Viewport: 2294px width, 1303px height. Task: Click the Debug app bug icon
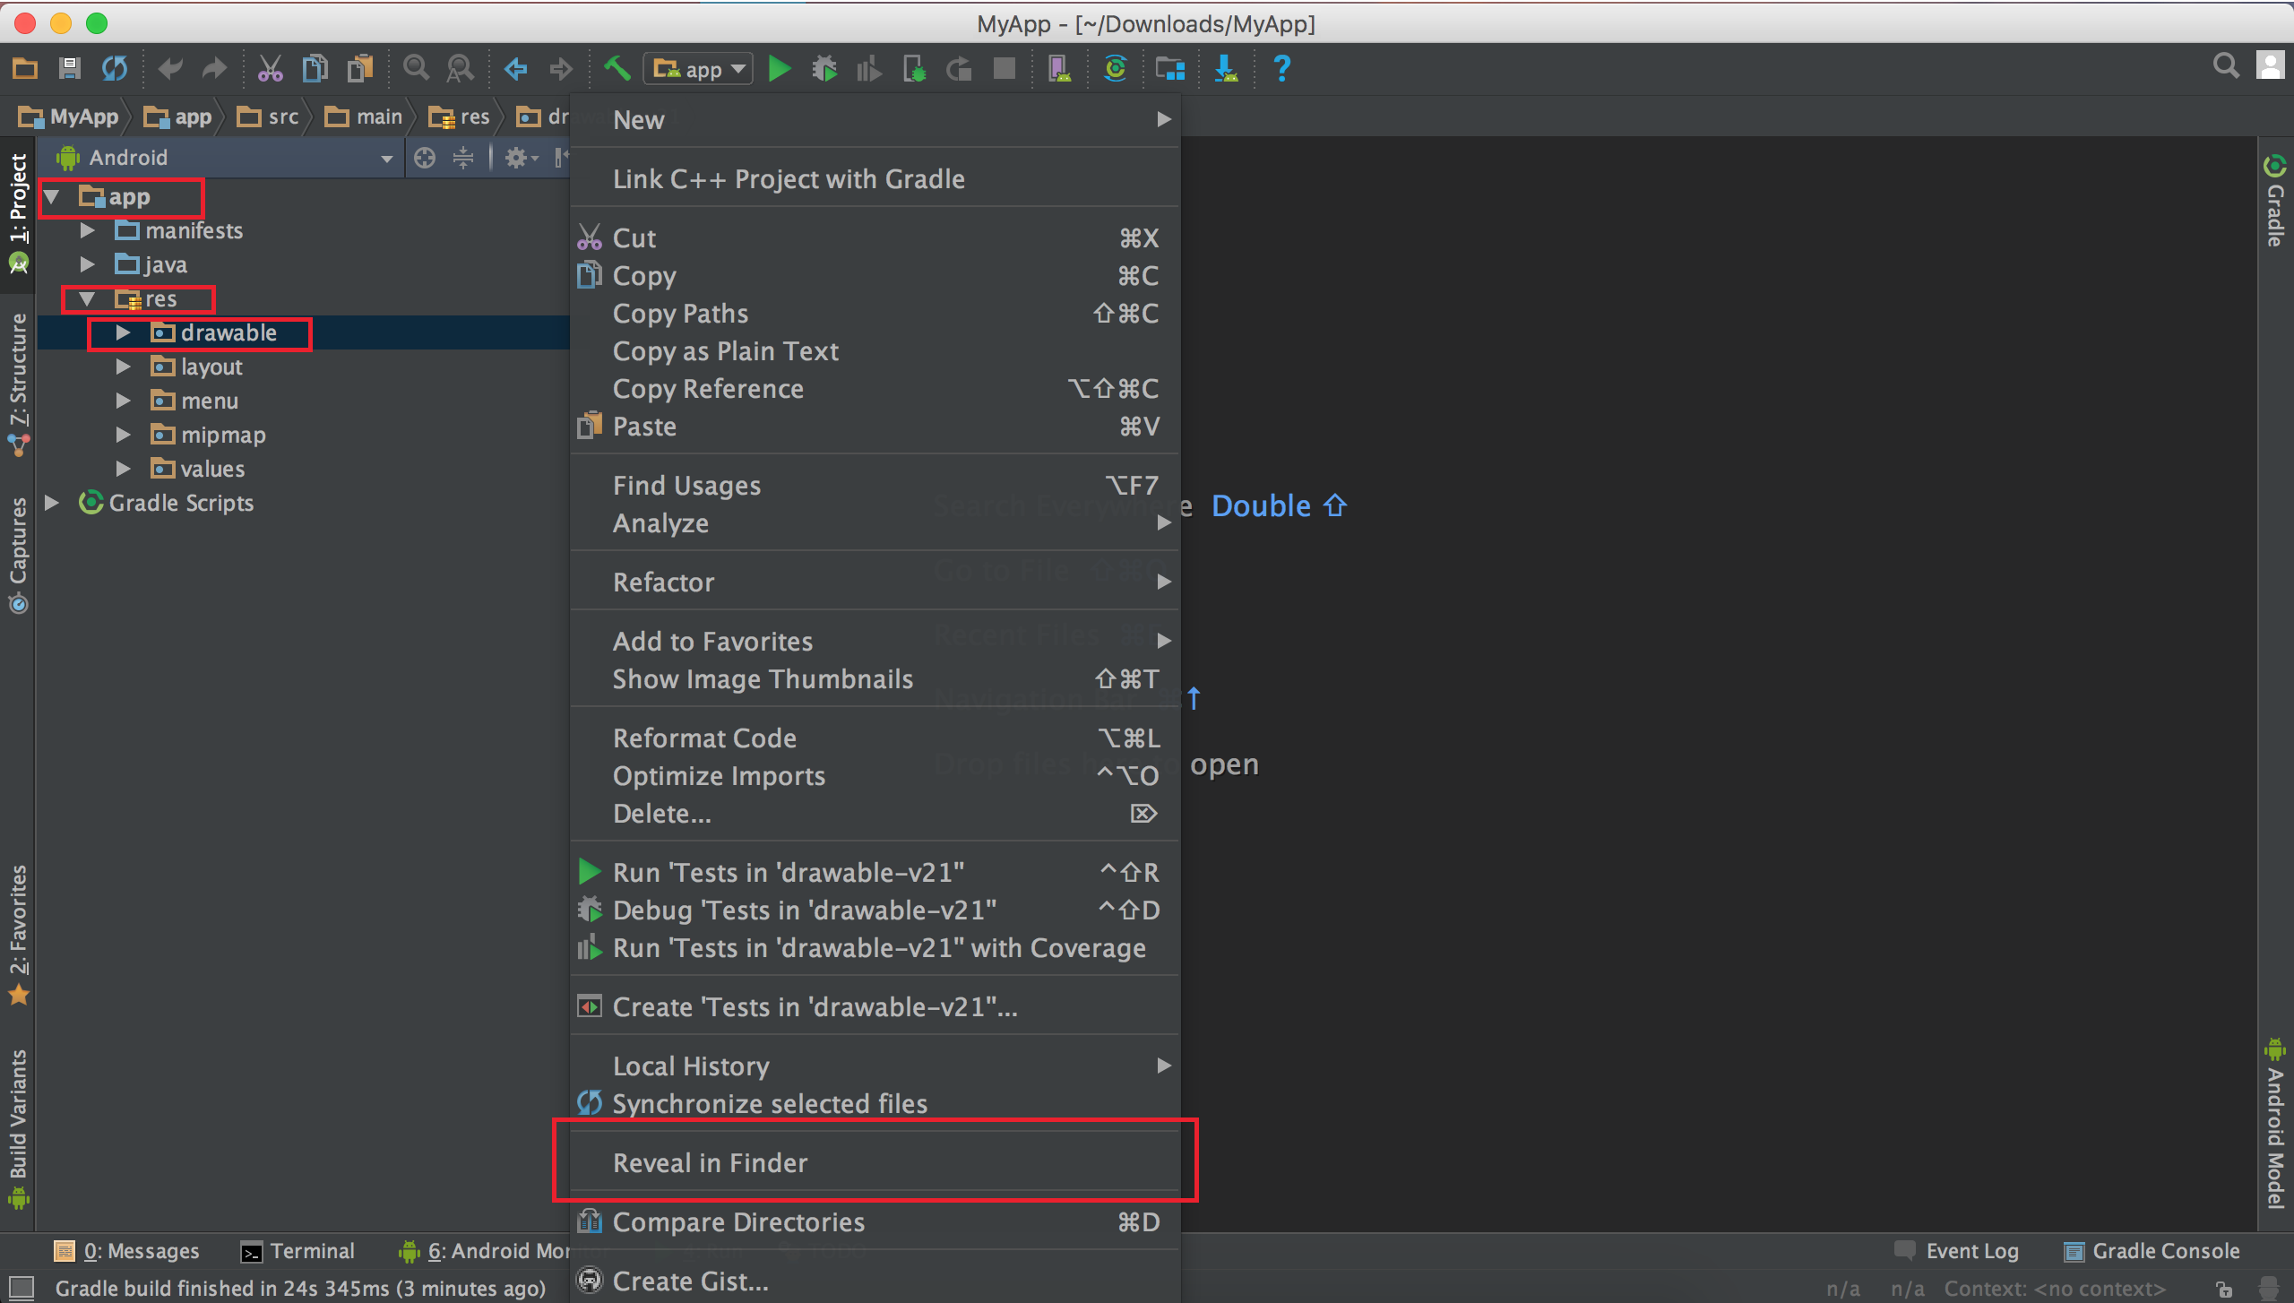click(824, 69)
